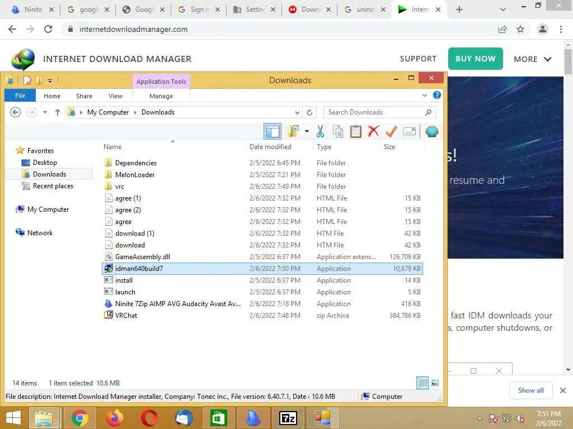This screenshot has width=573, height=429.
Task: Select the idman640build7 installer file
Action: pos(262,269)
